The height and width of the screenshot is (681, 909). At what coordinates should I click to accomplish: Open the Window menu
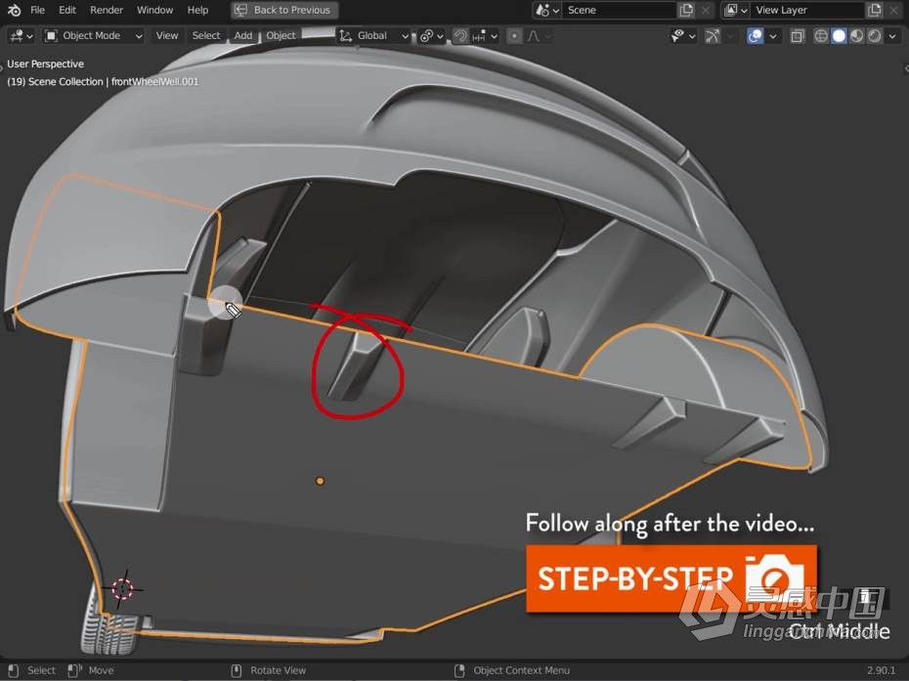(154, 10)
